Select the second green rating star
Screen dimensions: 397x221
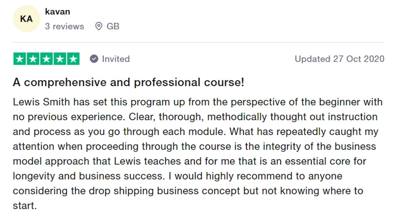tap(33, 59)
